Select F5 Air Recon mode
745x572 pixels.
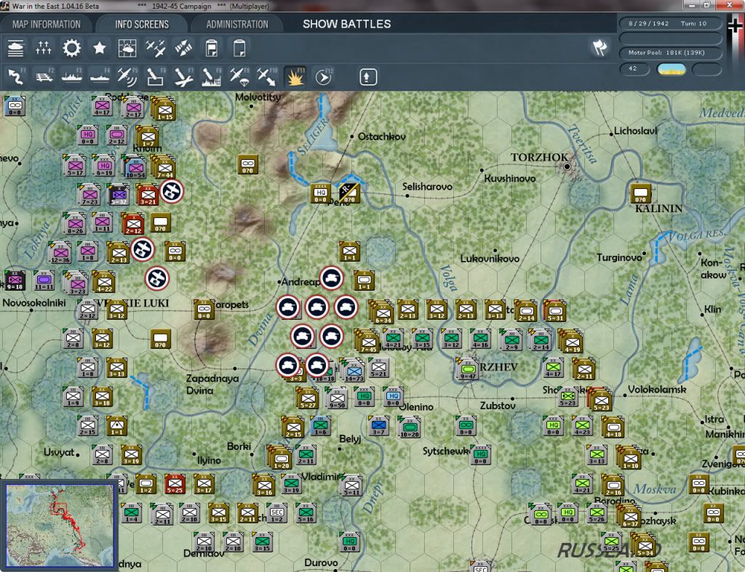pyautogui.click(x=127, y=76)
